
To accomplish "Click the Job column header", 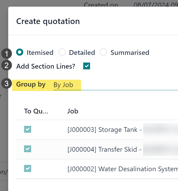I will click(73, 111).
